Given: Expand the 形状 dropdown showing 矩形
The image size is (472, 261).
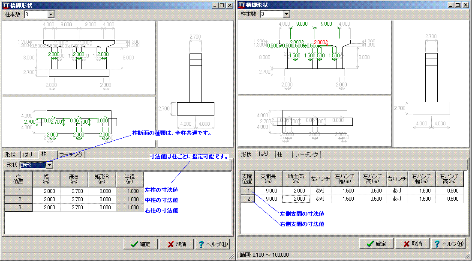Looking at the screenshot, I should [x=50, y=165].
